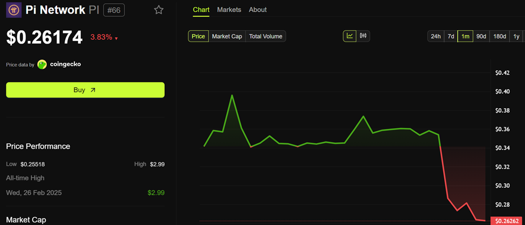Show Total Volume on chart

tap(265, 36)
